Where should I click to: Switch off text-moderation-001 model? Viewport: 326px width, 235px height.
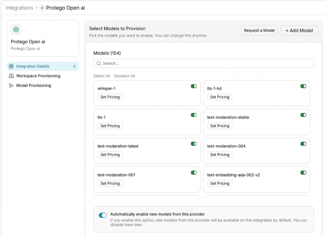tap(194, 172)
